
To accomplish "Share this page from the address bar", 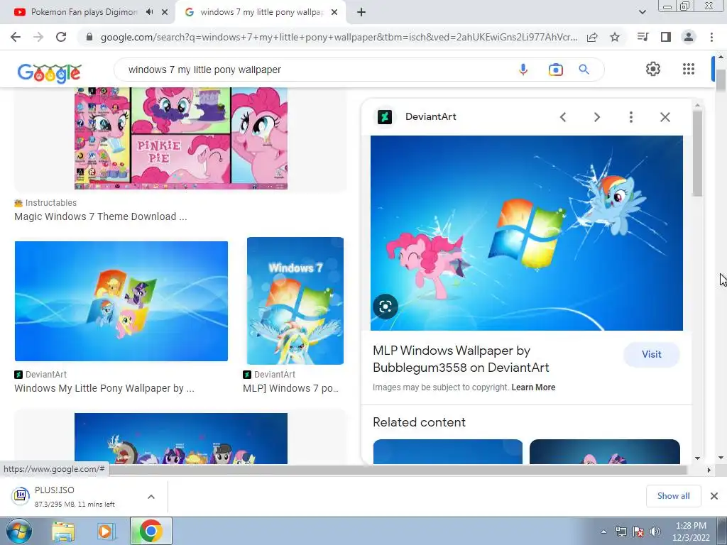I will [x=592, y=37].
